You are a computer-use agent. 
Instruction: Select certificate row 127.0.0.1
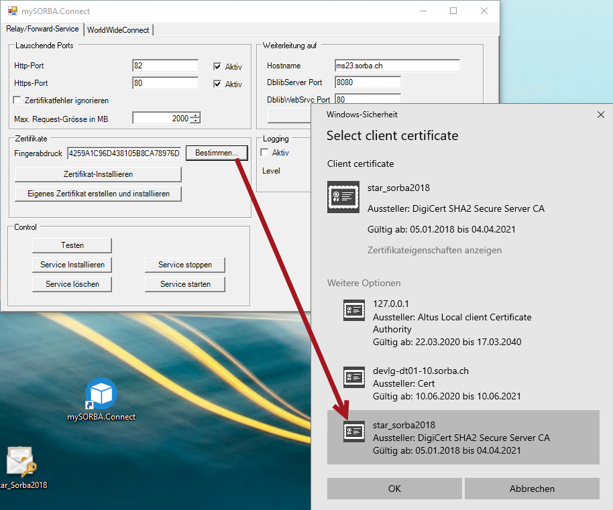click(x=463, y=322)
